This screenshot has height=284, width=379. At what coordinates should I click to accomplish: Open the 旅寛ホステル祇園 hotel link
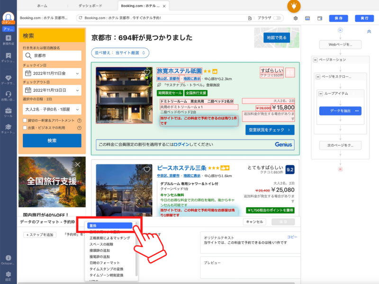tap(179, 71)
